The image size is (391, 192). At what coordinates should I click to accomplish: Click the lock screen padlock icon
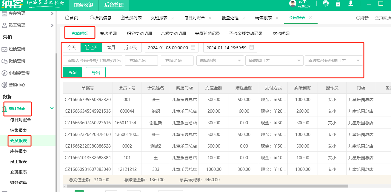pyautogui.click(x=338, y=4)
